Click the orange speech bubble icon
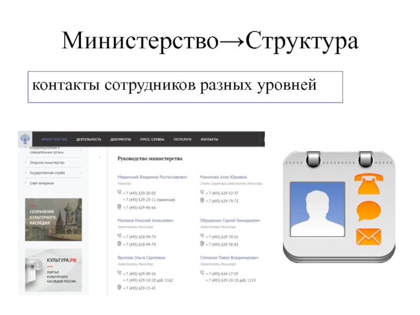This screenshot has width=420, height=315. (x=369, y=211)
